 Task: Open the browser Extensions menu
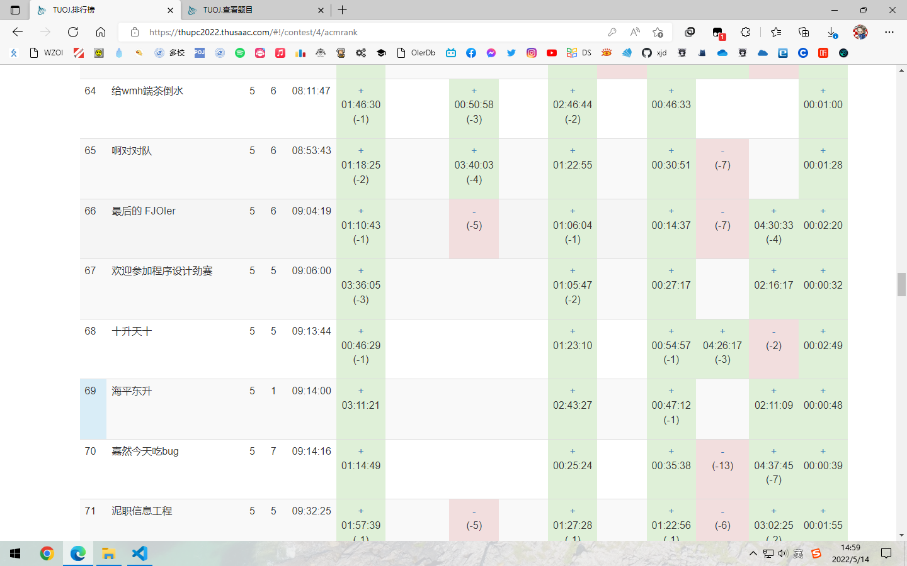[x=745, y=32]
